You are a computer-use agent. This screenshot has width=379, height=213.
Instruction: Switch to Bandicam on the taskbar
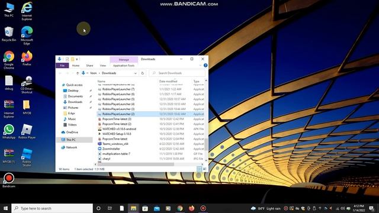coord(203,208)
